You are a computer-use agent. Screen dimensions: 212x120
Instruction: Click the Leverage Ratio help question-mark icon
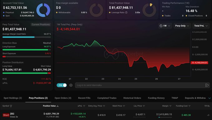click(x=126, y=12)
